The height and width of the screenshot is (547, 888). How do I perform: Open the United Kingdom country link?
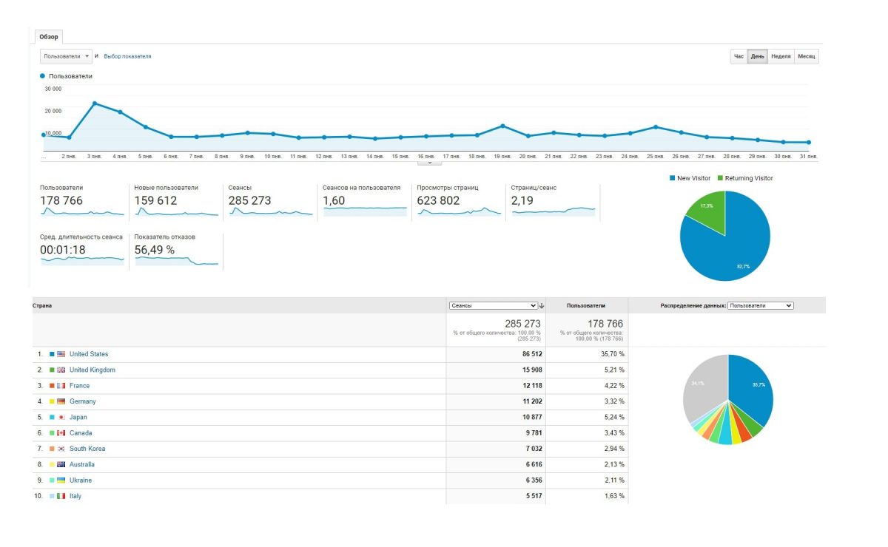[x=92, y=370]
